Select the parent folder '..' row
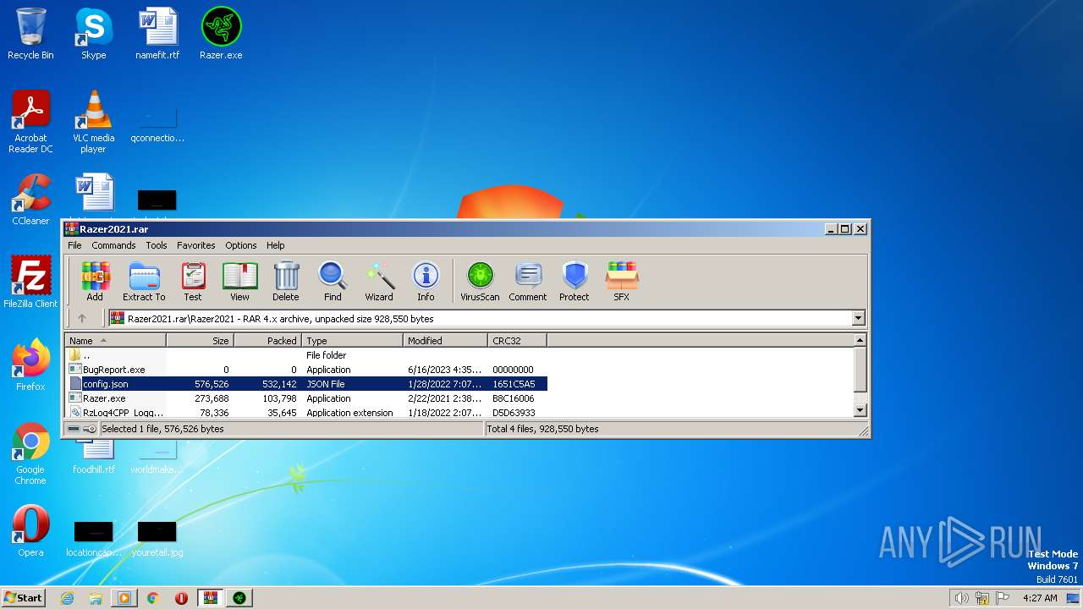1083x609 pixels. [x=306, y=355]
